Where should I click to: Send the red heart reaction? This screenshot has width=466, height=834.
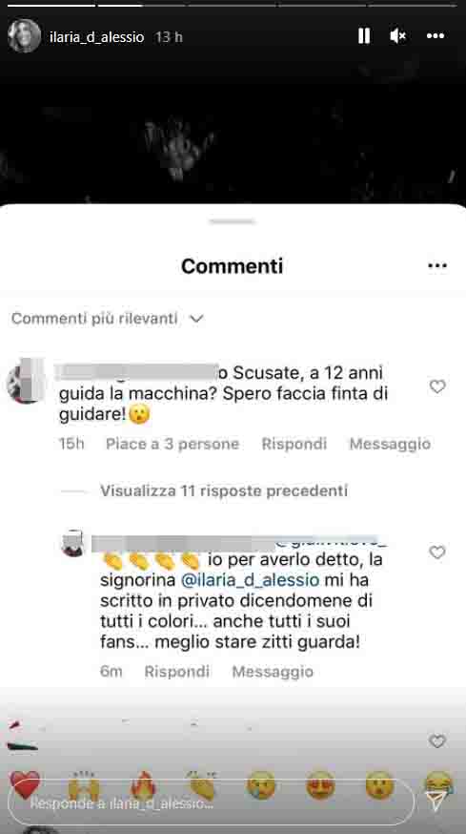point(25,785)
